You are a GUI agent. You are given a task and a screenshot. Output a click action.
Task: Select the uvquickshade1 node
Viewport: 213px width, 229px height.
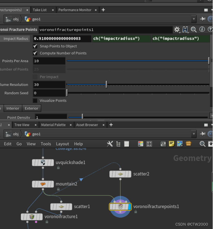point(43,163)
